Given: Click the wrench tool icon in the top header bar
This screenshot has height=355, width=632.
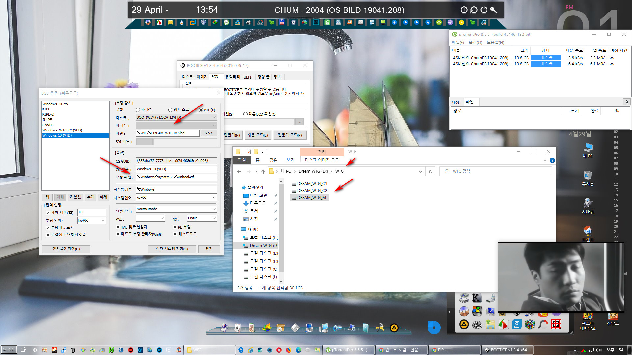Looking at the screenshot, I should [493, 10].
